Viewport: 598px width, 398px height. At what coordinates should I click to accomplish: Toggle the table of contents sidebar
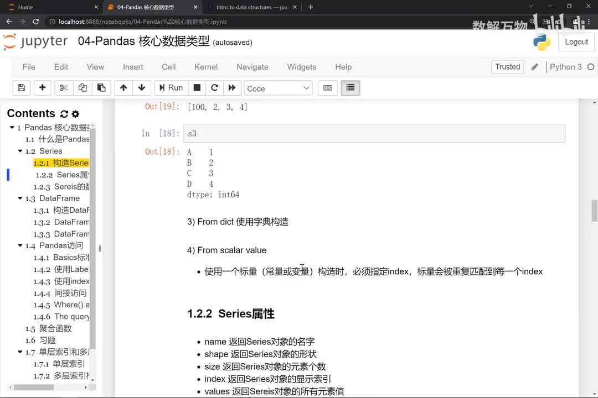pyautogui.click(x=350, y=88)
